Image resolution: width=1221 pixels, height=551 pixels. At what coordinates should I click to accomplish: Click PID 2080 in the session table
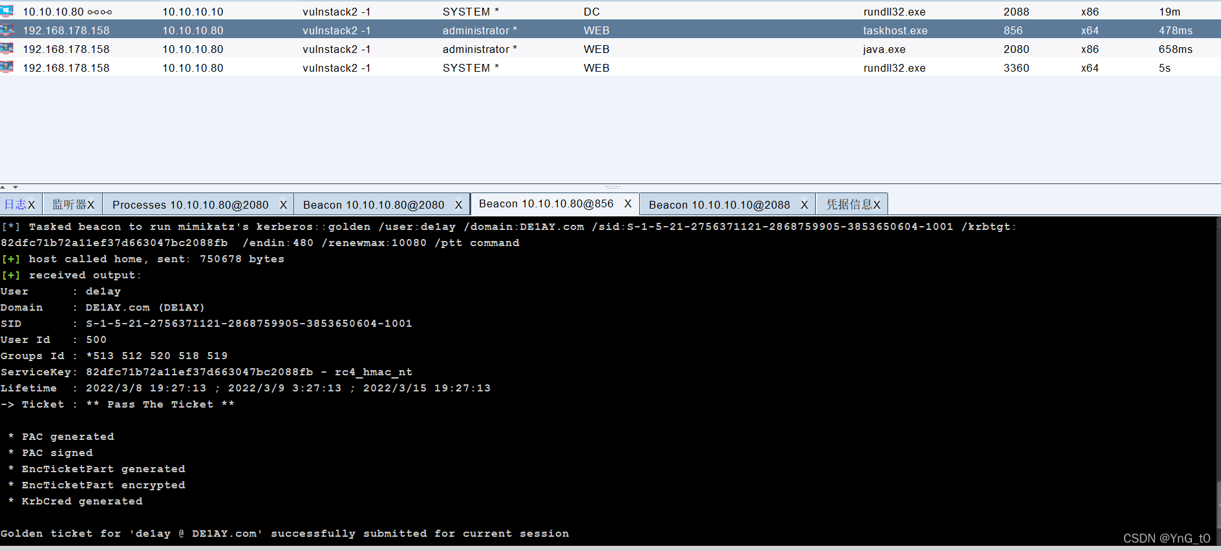pyautogui.click(x=1016, y=49)
